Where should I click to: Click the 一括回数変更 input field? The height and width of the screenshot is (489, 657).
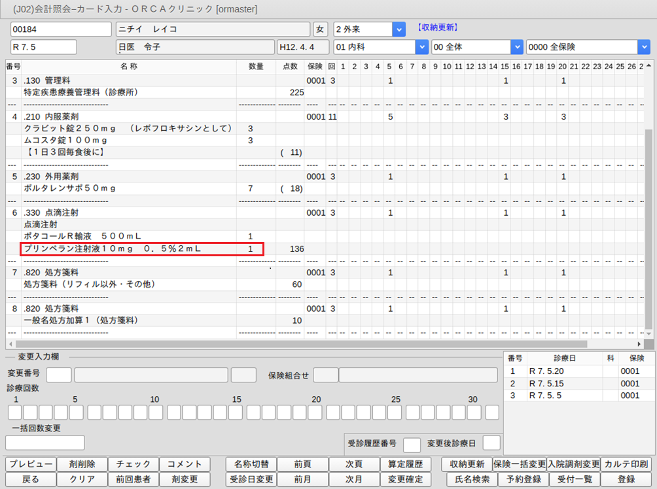(x=45, y=443)
